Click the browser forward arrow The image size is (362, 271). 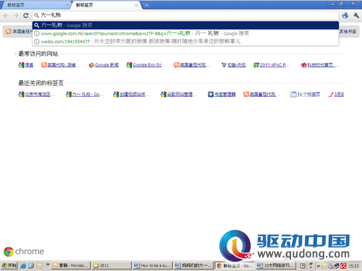click(x=16, y=16)
